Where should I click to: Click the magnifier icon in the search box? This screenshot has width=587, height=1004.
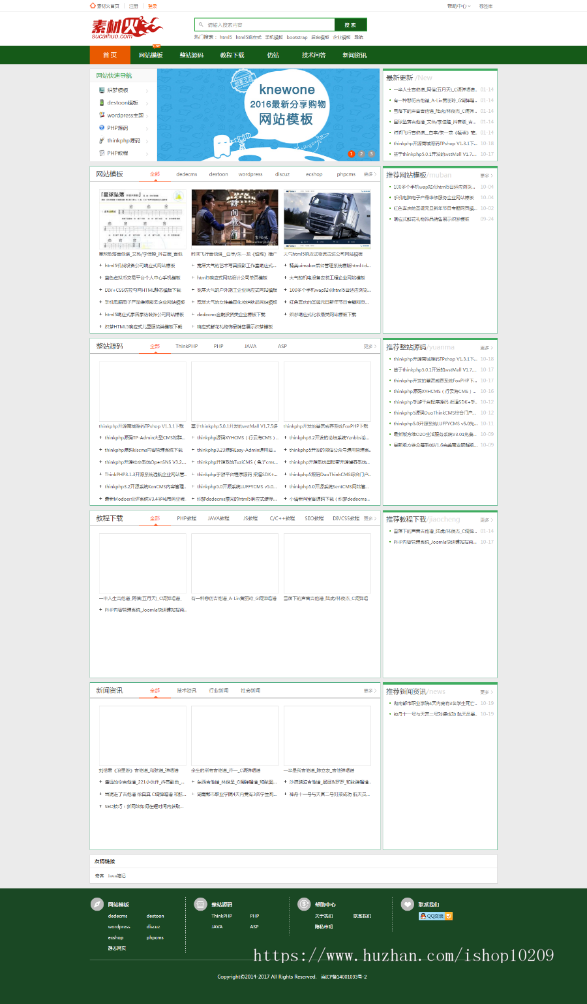click(200, 24)
